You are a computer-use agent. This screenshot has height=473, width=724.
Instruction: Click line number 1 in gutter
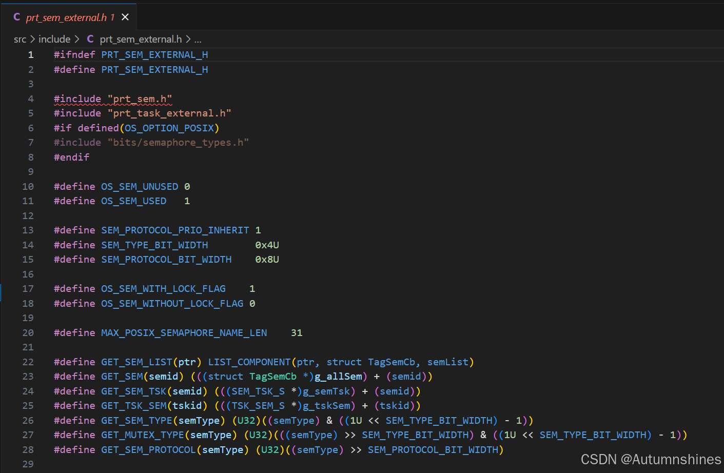point(31,55)
